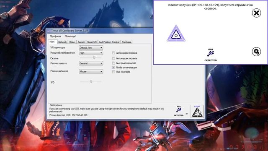The width and height of the screenshot is (268, 151).
Task: Click the VR гарнитура label
Action: click(58, 47)
